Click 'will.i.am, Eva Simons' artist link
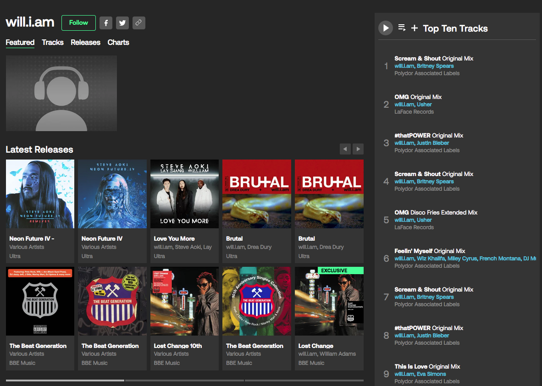The width and height of the screenshot is (542, 386). (420, 374)
